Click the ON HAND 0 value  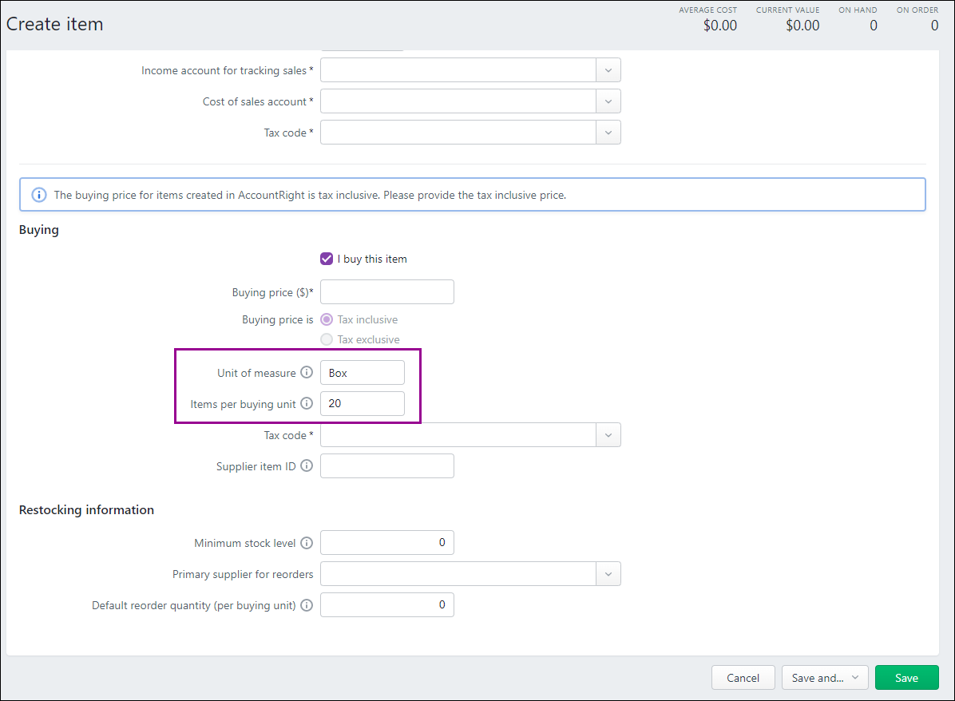click(x=874, y=26)
